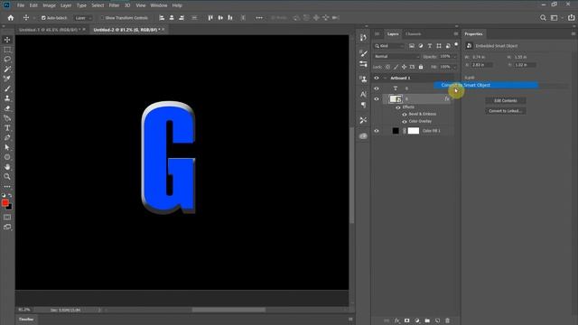Click the Convert to Linked button
This screenshot has height=325, width=578.
[506, 111]
